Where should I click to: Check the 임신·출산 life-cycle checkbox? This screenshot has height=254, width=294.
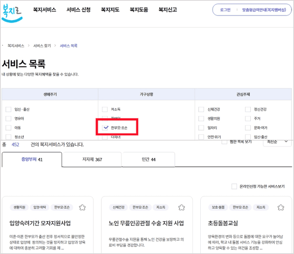pyautogui.click(x=8, y=109)
